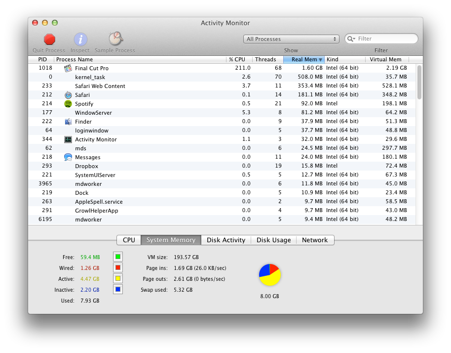This screenshot has height=353, width=451.
Task: Click the 4.47 GB Active value
Action: pyautogui.click(x=90, y=279)
